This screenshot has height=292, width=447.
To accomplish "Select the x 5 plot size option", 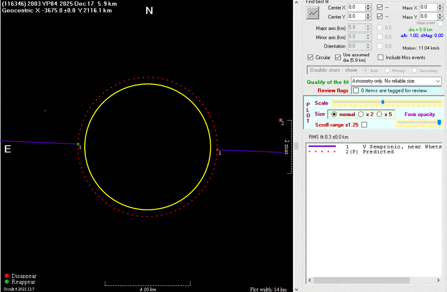I will click(x=379, y=114).
